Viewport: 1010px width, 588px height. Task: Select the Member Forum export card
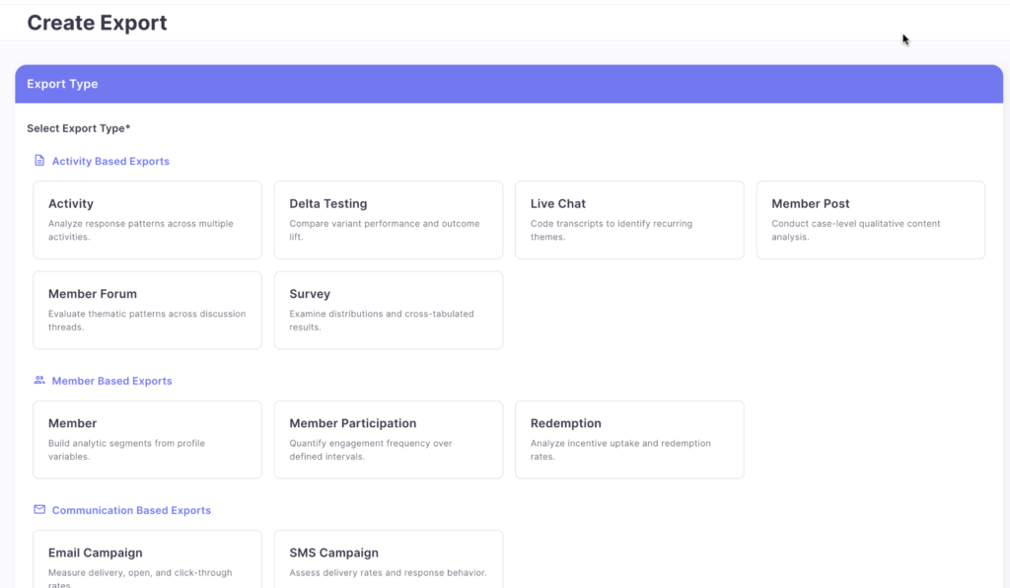[x=147, y=310]
